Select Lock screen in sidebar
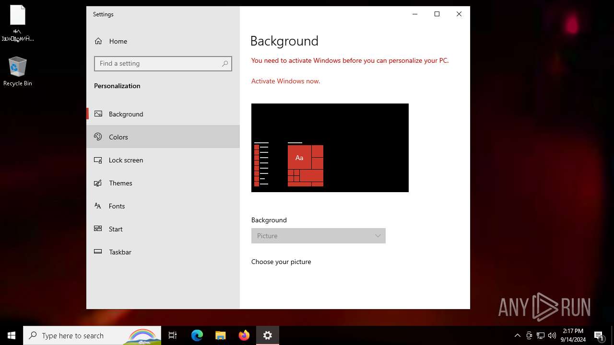This screenshot has height=345, width=614. coord(163,160)
